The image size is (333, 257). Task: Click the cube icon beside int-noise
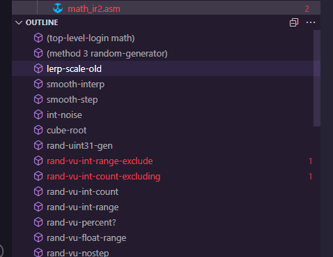[x=38, y=115]
